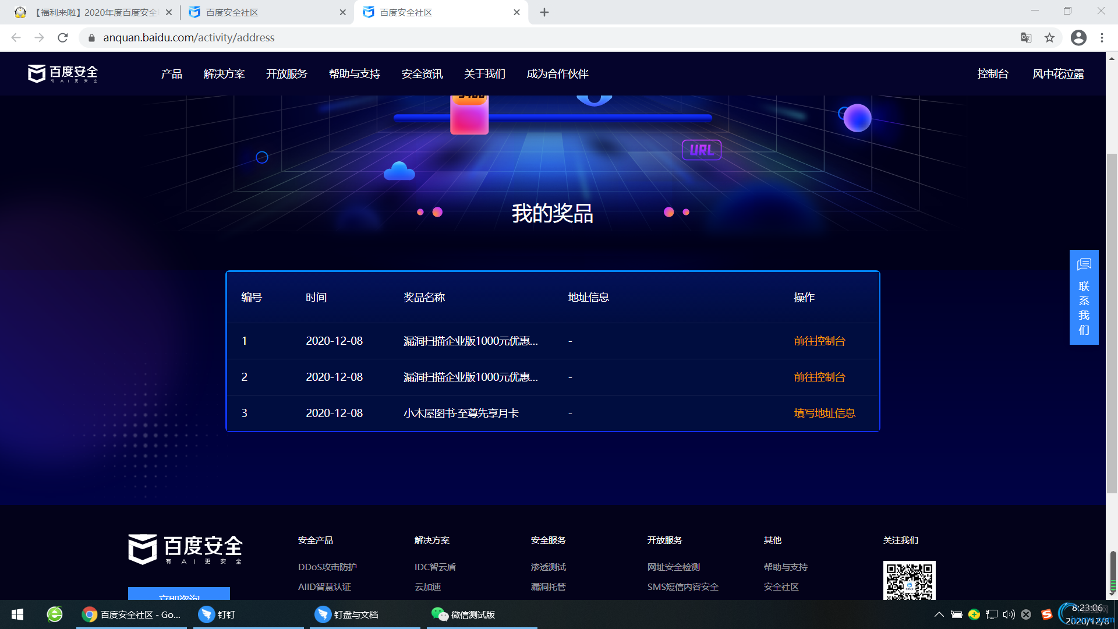Open the 开放服务 menu
Image resolution: width=1118 pixels, height=629 pixels.
(286, 74)
